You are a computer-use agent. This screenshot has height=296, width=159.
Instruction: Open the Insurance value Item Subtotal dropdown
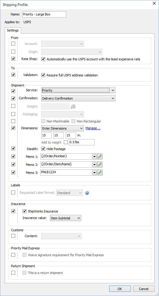pyautogui.click(x=66, y=218)
